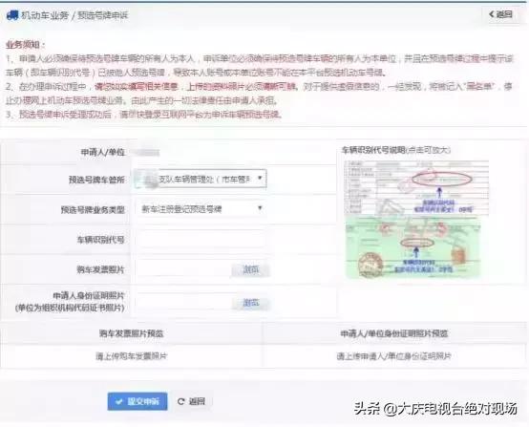Screen dimensions: 529x427
Task: Click the arrow of the 车管所 combo box
Action: pos(260,178)
